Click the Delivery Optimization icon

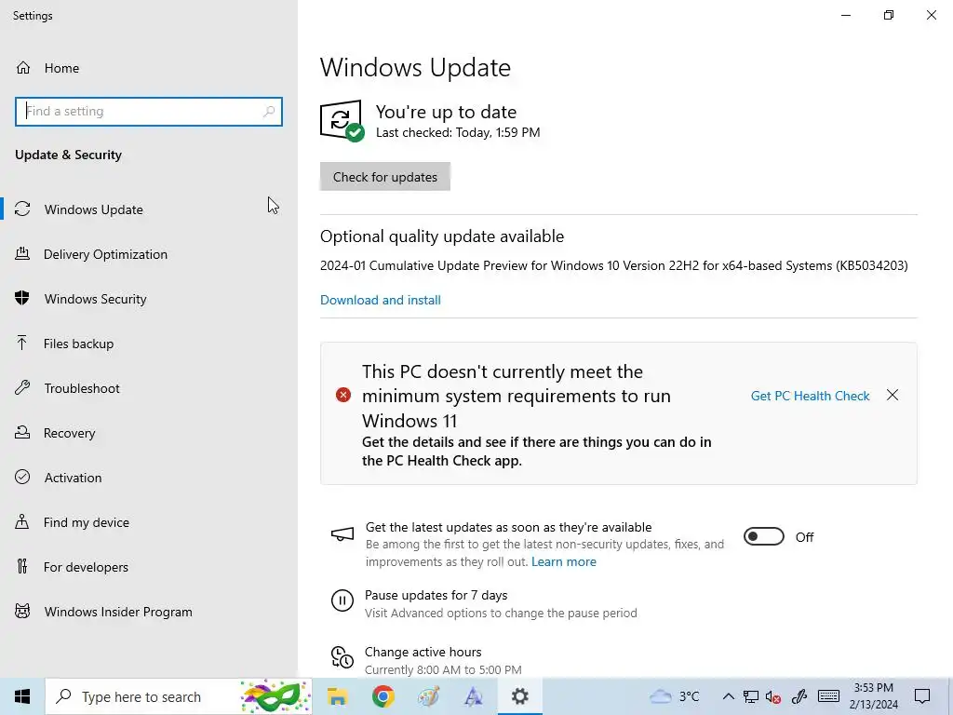click(x=22, y=253)
